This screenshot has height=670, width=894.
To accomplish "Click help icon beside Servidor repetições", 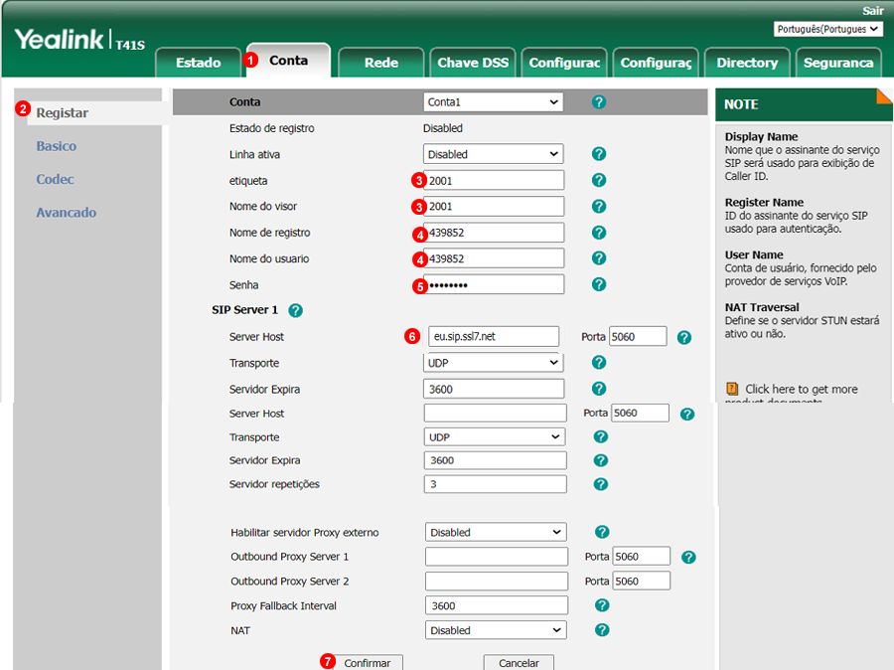I will click(x=600, y=484).
